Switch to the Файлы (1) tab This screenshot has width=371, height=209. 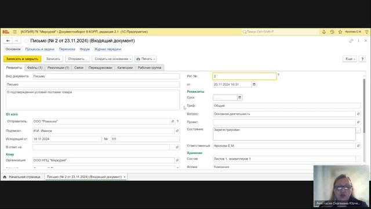(35, 68)
